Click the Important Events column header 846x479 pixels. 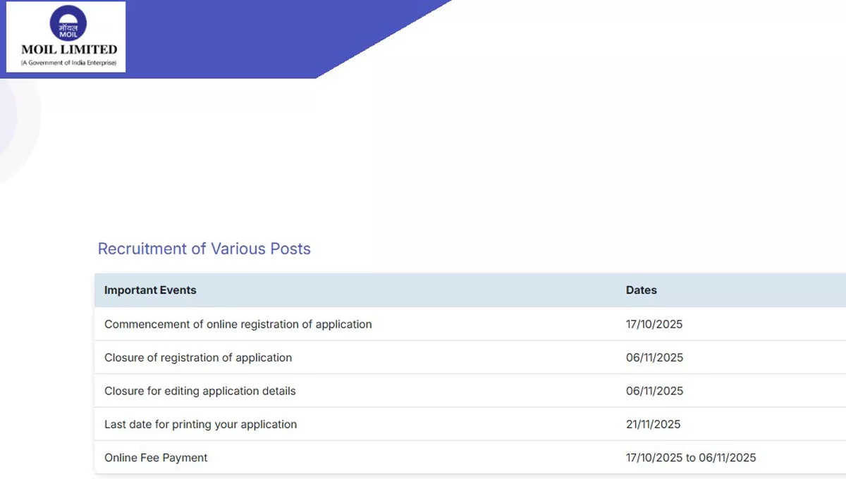click(x=150, y=290)
